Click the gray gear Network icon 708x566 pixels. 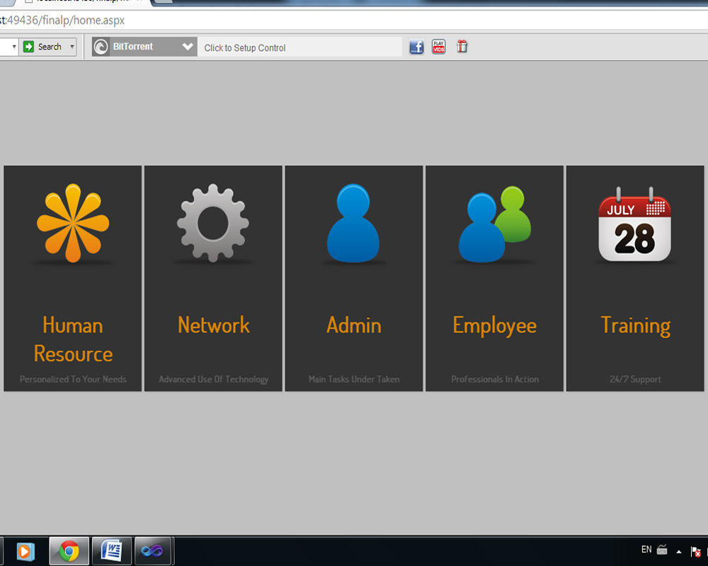click(x=213, y=223)
